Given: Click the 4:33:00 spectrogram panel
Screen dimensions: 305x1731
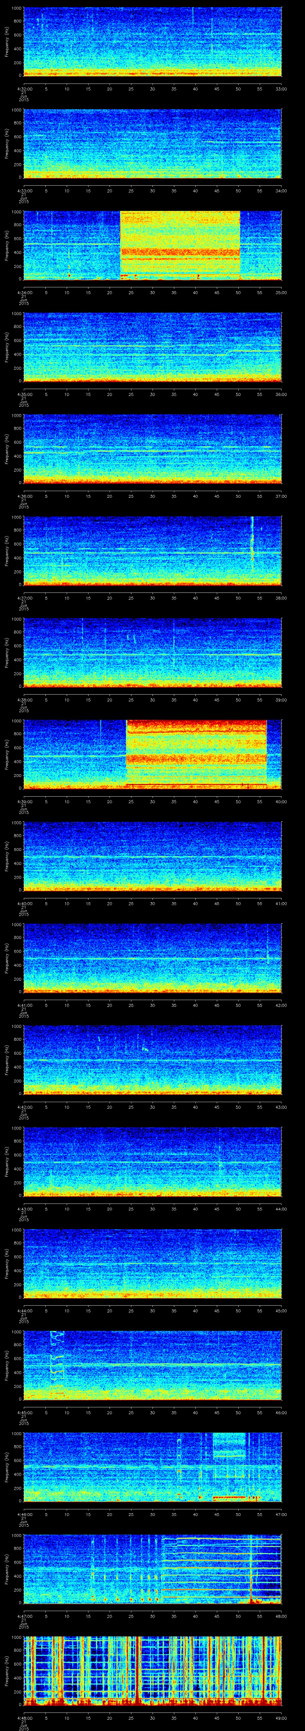Looking at the screenshot, I should click(152, 144).
